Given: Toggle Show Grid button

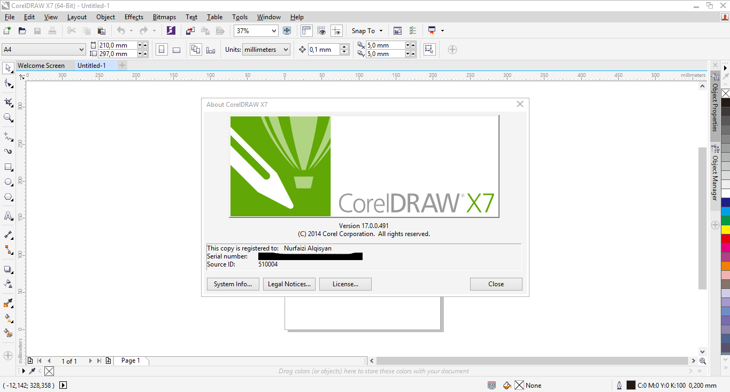Looking at the screenshot, I should [x=321, y=31].
